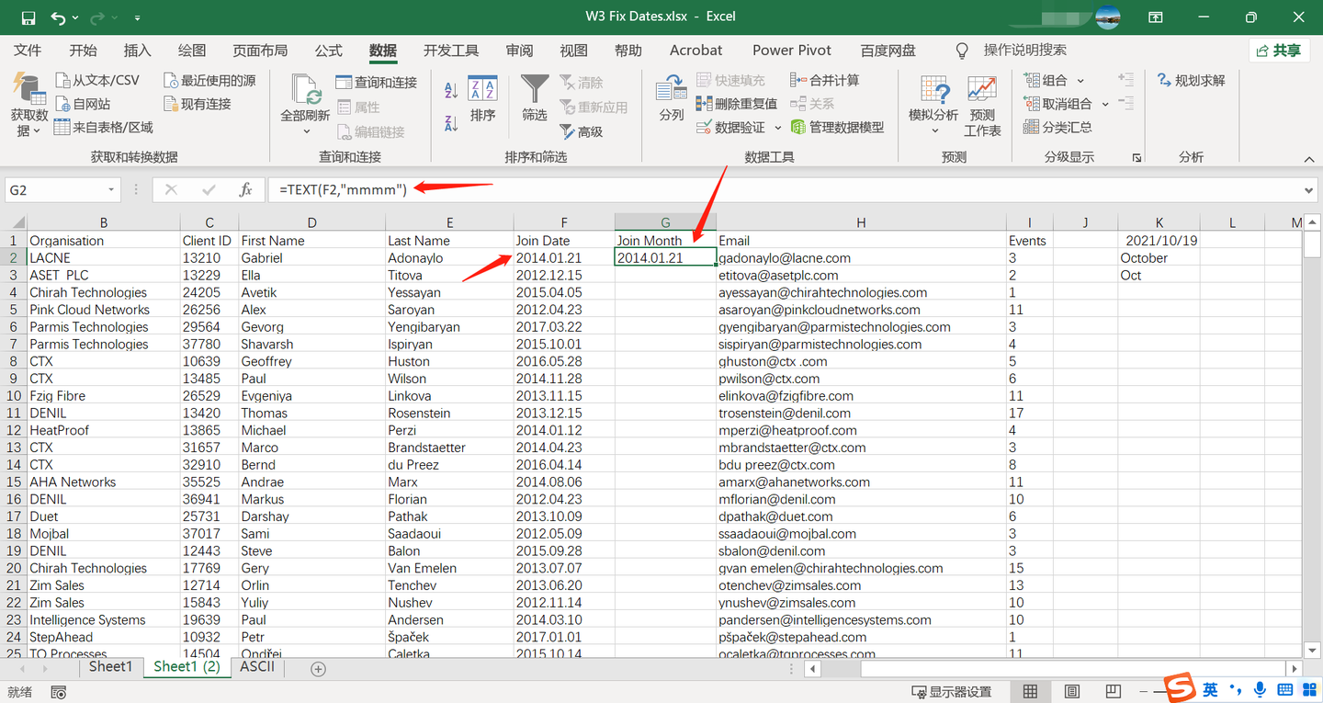This screenshot has height=703, width=1323.
Task: Open the 全部刷新 dropdown arrow
Action: 306,131
